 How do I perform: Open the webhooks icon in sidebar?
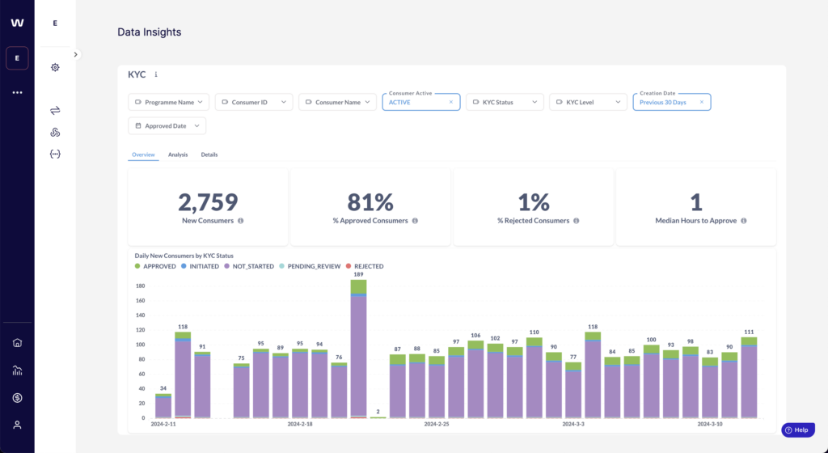55,132
